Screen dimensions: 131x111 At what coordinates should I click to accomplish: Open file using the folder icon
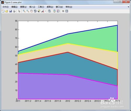[x=7, y=11]
